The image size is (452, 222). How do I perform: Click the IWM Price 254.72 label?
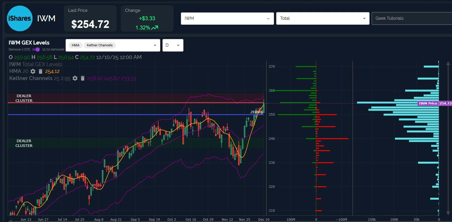(x=435, y=103)
